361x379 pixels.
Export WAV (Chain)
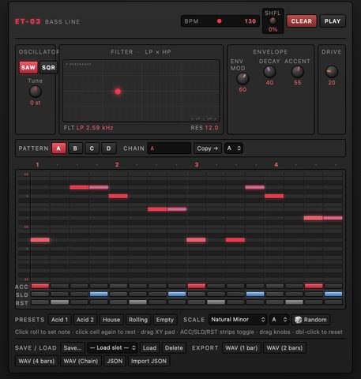(x=81, y=361)
